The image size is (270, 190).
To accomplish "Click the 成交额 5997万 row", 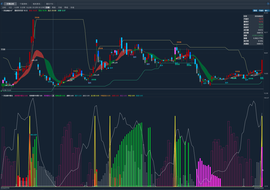I will point(253,33).
